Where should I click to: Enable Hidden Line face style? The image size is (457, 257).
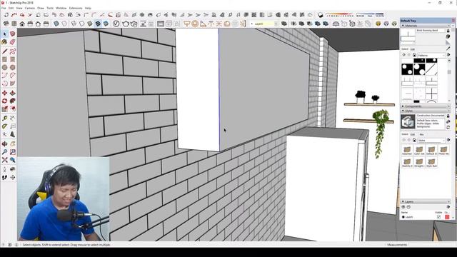coord(82,24)
